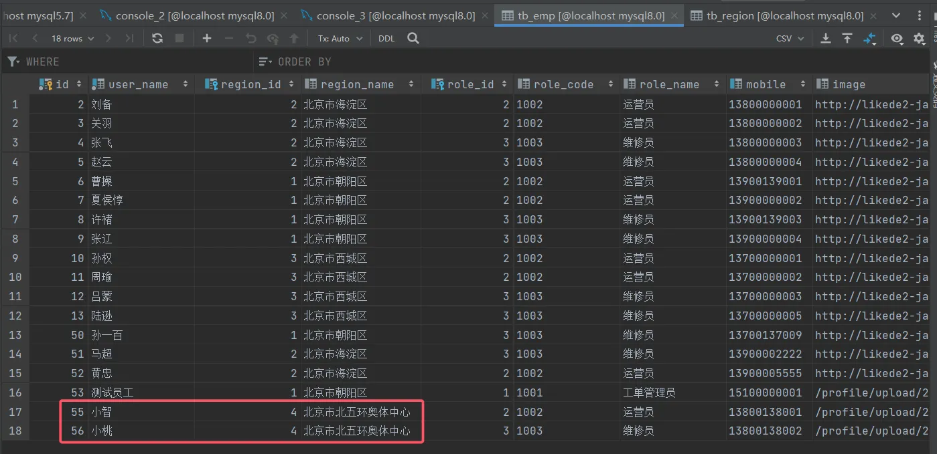Image resolution: width=937 pixels, height=454 pixels.
Task: Open view options eye icon
Action: click(897, 38)
